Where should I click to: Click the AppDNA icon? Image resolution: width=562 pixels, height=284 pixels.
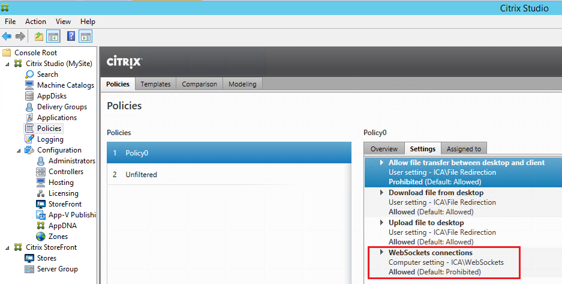point(41,226)
